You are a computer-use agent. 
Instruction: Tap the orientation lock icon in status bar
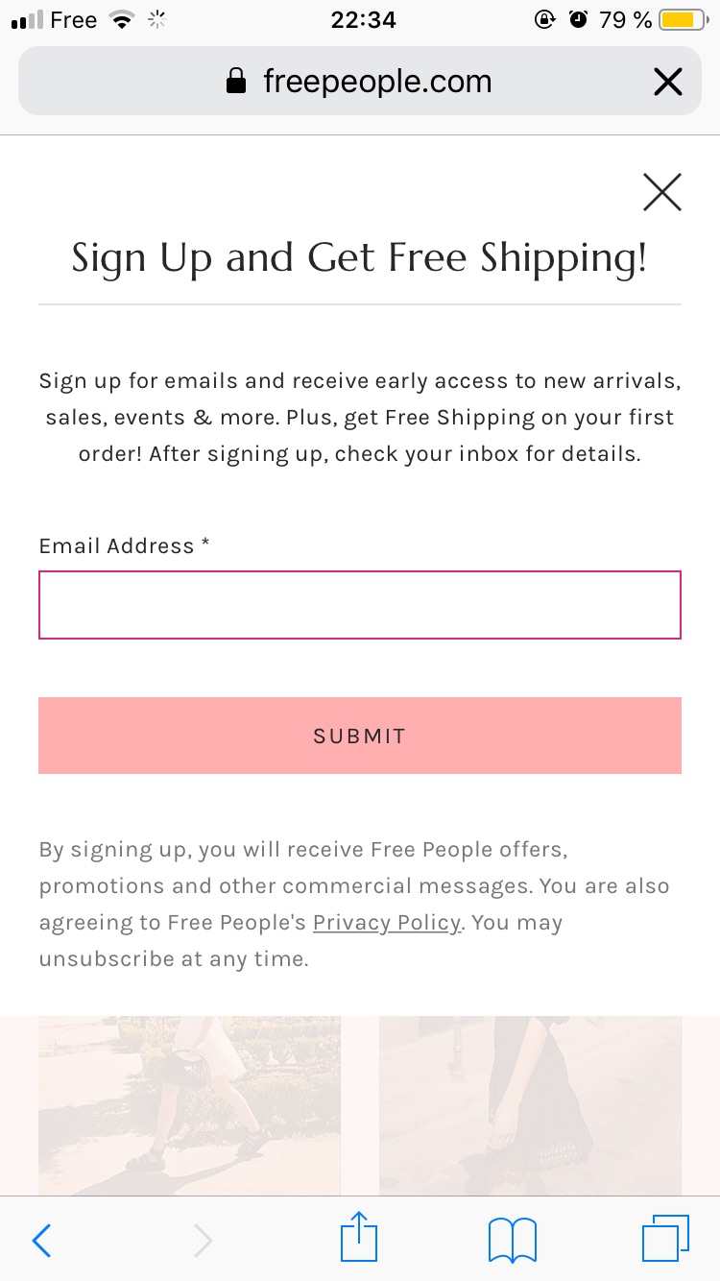point(544,19)
